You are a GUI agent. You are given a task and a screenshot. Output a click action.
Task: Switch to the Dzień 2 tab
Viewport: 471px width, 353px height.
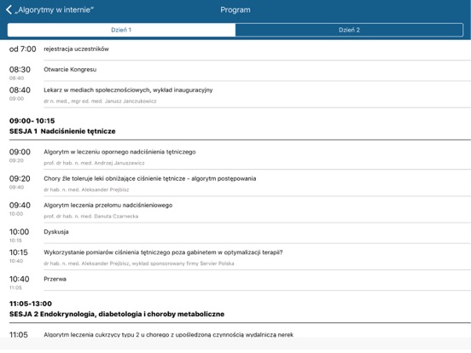(349, 30)
